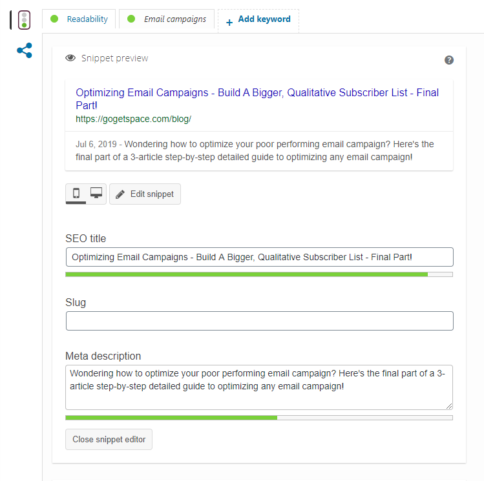The image size is (484, 481).
Task: Click the preview description text dated Jul 6, 2019
Action: point(255,150)
